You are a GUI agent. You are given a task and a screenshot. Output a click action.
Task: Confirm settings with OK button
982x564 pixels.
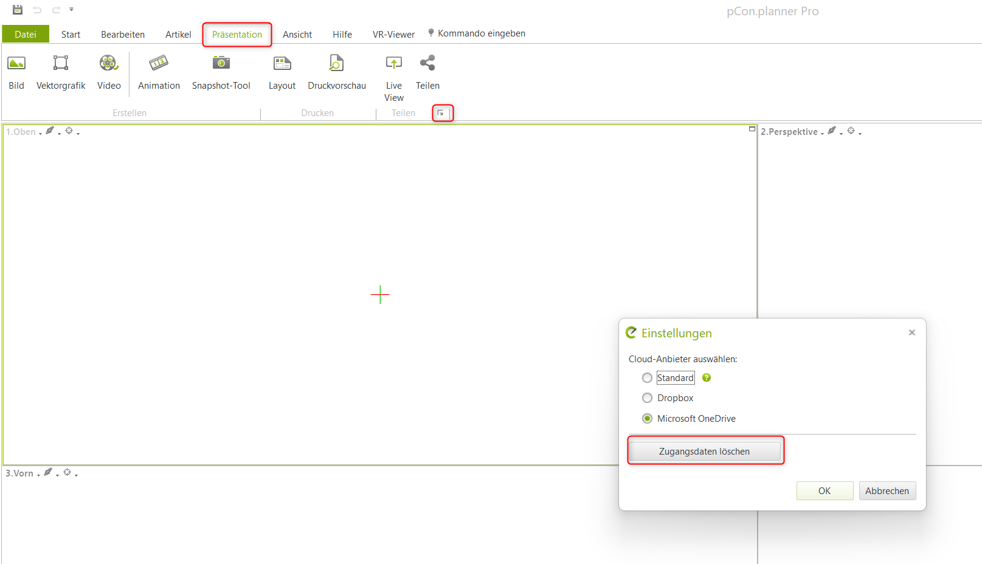click(x=825, y=491)
